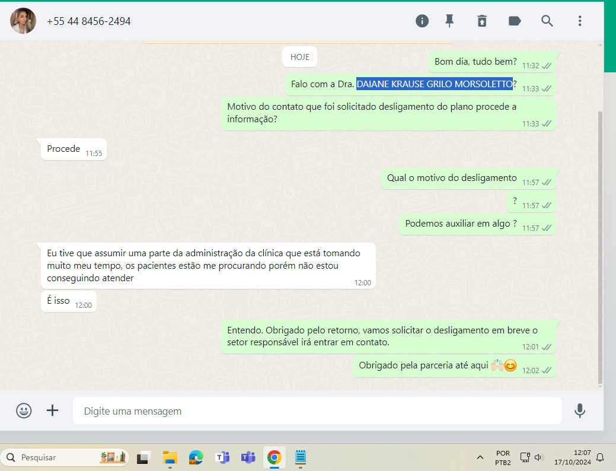The height and width of the screenshot is (471, 616).
Task: Switch keyboard language POR PTB2
Action: pyautogui.click(x=503, y=457)
